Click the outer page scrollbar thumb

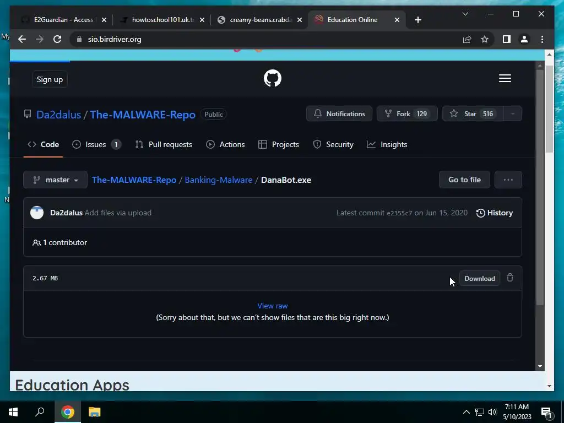549,109
